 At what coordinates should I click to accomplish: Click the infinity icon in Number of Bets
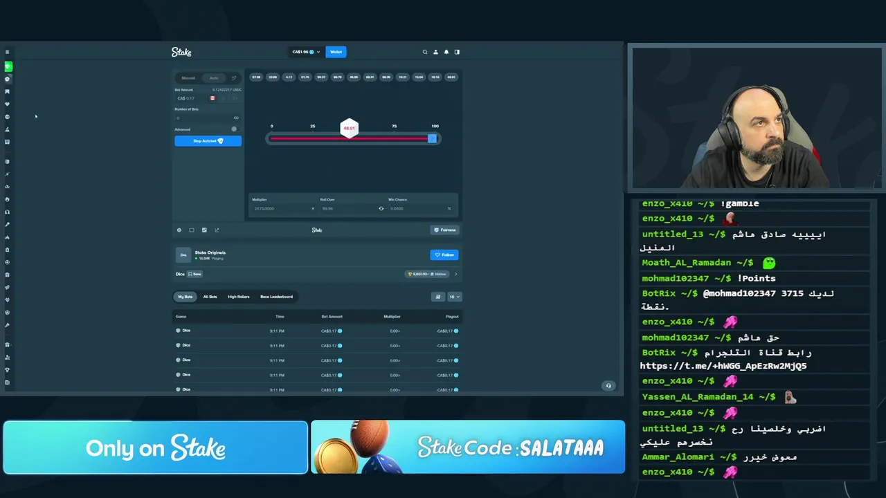(x=236, y=118)
